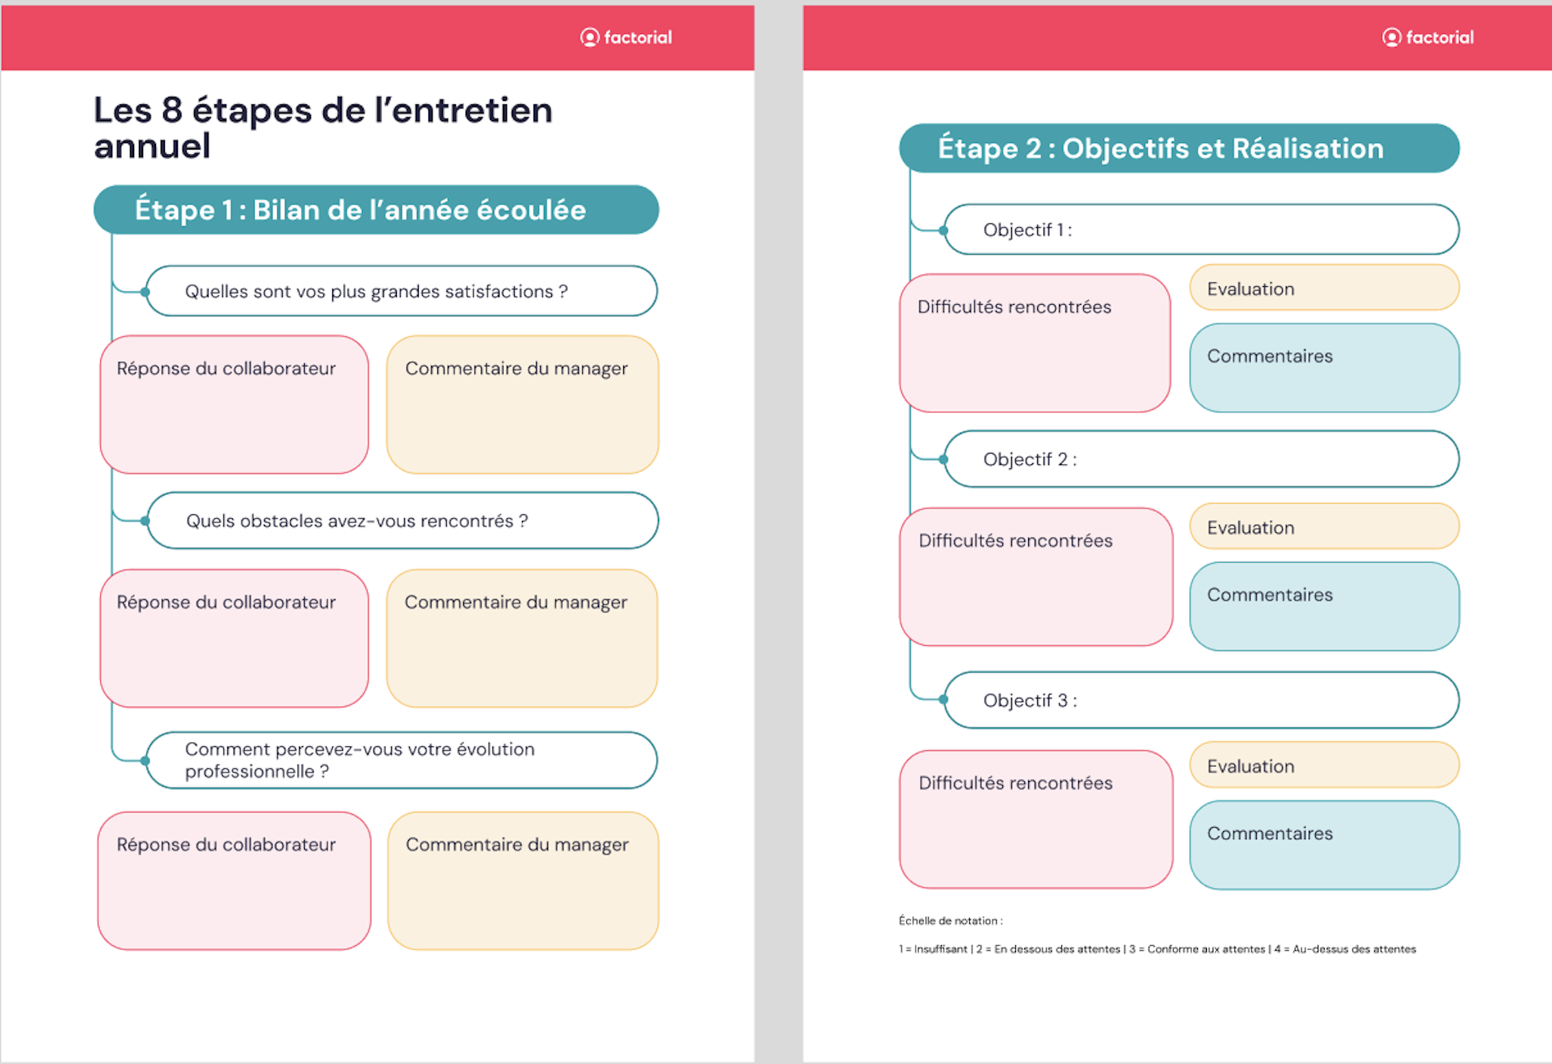Select the Evaluation box for Objectif 3
Viewport: 1552px width, 1064px height.
pyautogui.click(x=1324, y=766)
